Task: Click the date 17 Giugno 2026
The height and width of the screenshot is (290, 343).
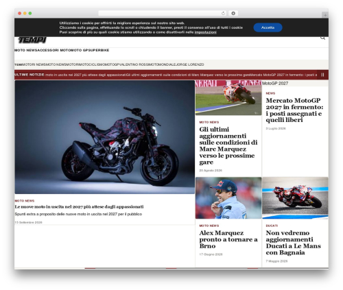Action: click(211, 254)
